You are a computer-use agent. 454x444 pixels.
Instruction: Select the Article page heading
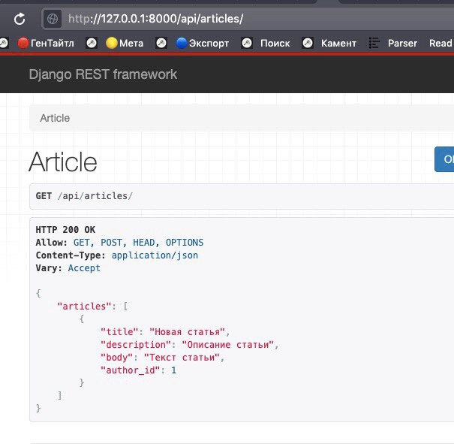(62, 162)
